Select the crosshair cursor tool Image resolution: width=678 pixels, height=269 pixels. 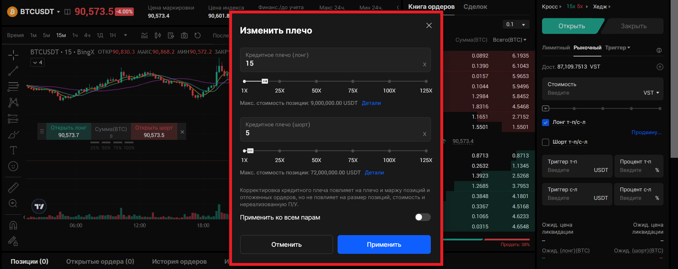pos(13,55)
